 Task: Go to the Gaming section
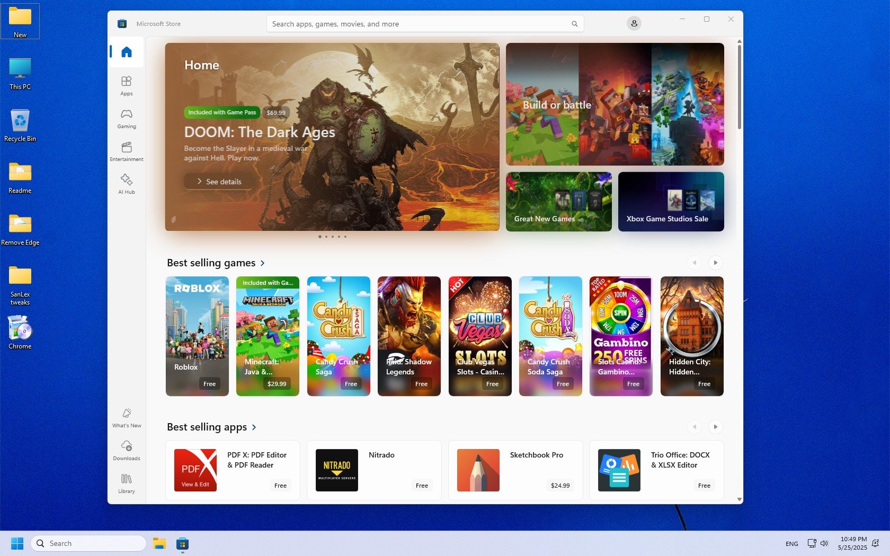(127, 118)
